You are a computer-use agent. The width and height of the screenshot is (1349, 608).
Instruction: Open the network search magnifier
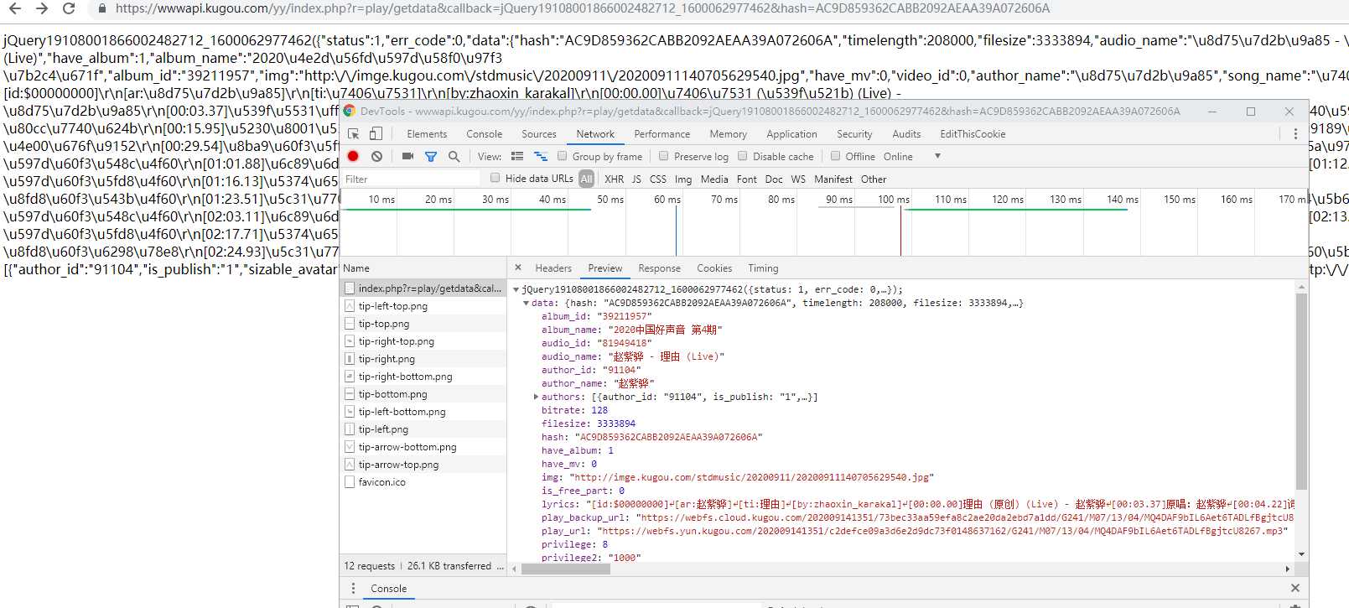coord(454,156)
